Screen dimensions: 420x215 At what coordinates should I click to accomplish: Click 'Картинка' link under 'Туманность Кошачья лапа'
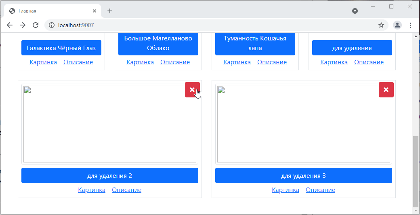tap(237, 62)
